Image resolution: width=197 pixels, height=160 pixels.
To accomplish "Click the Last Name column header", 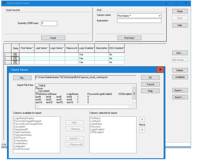I will [42, 48].
